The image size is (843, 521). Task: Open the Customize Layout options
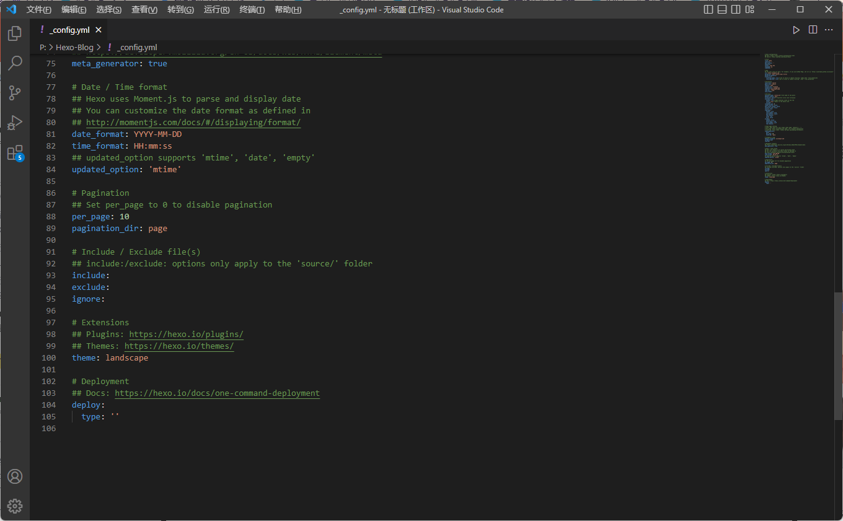pyautogui.click(x=750, y=10)
